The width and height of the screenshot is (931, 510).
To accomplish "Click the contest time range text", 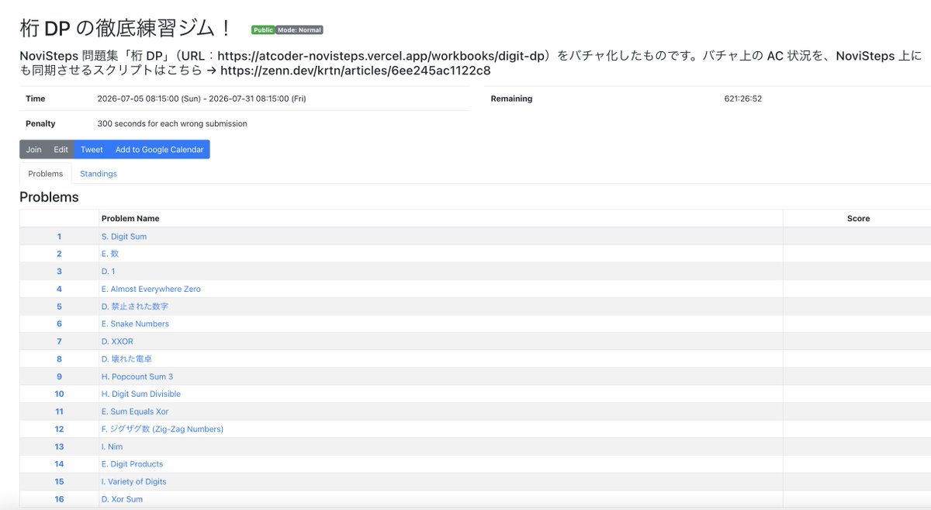I will (x=201, y=99).
